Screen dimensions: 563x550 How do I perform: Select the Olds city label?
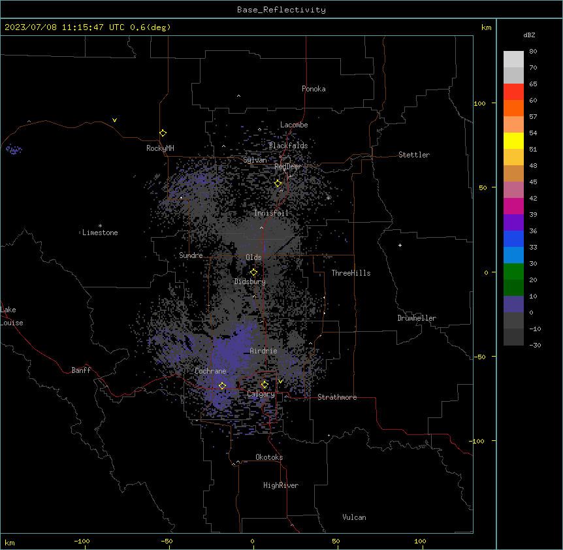point(253,257)
